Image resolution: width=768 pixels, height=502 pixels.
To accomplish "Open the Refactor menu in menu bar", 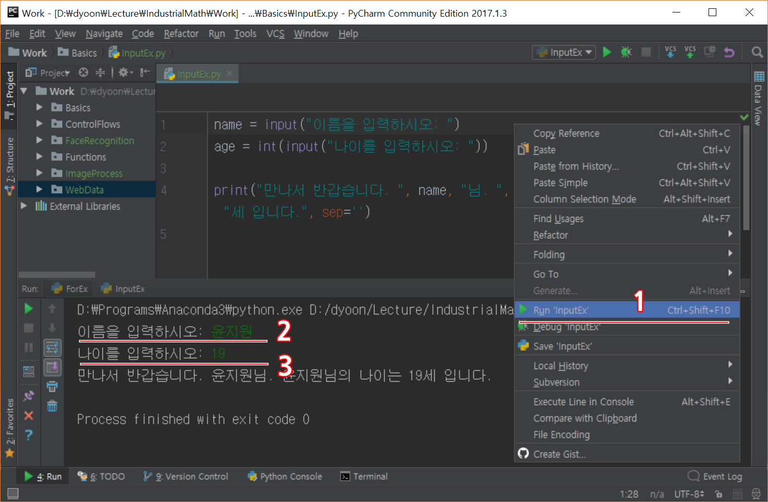I will [181, 34].
